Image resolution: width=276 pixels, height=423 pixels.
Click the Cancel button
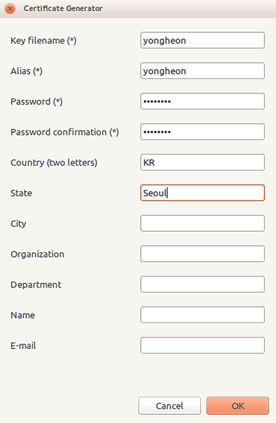(x=169, y=405)
